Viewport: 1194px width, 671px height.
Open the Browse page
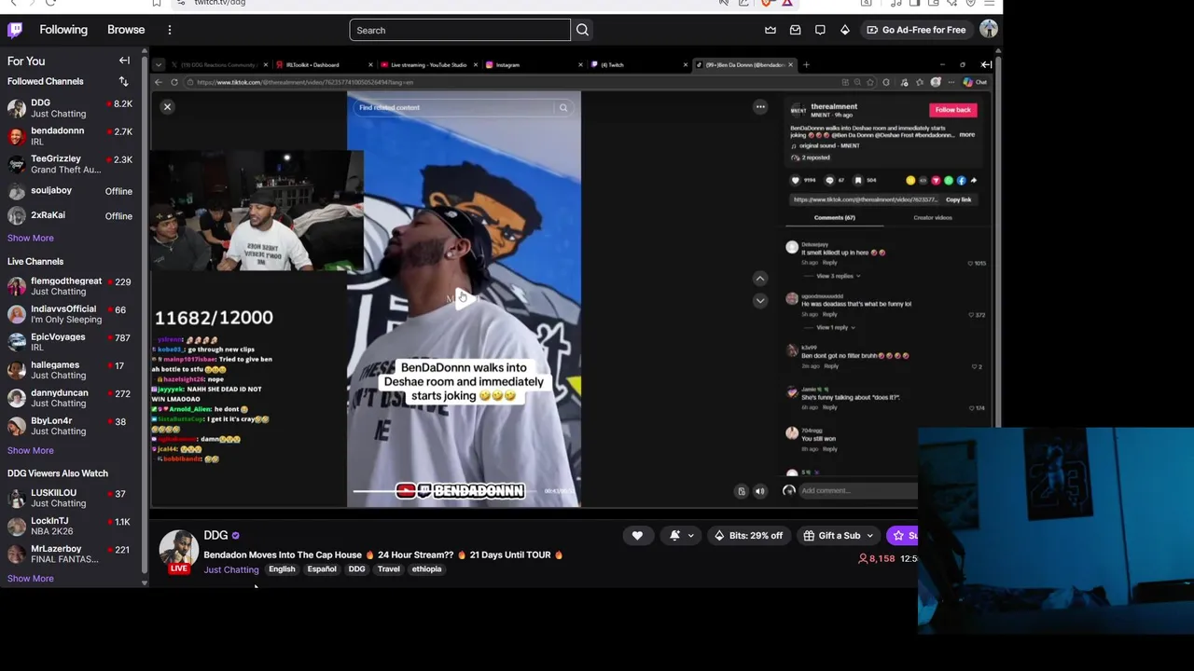click(x=126, y=30)
